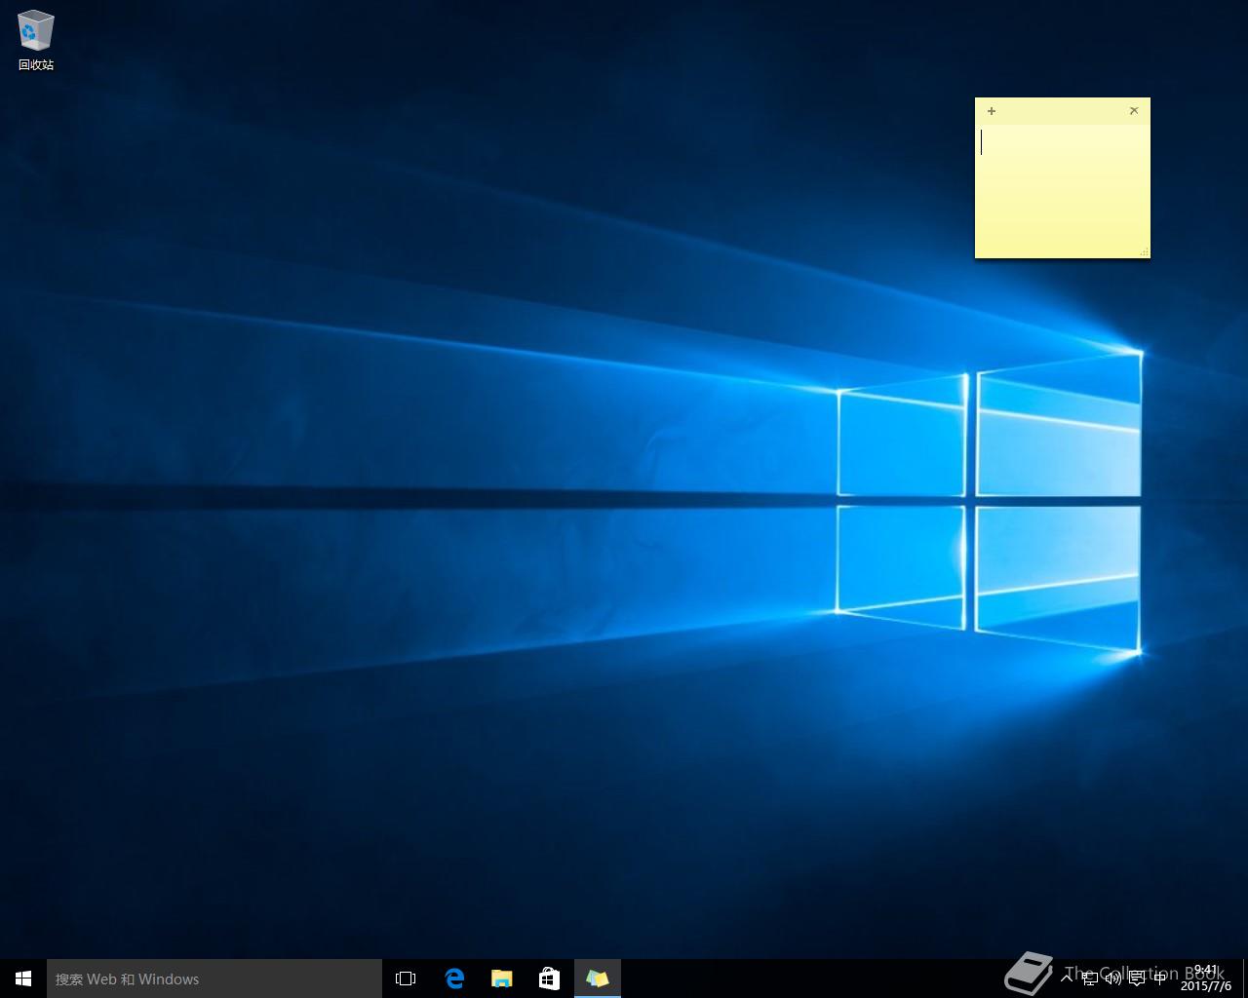
Task: Switch the Chinese input method indicator
Action: tap(1159, 979)
